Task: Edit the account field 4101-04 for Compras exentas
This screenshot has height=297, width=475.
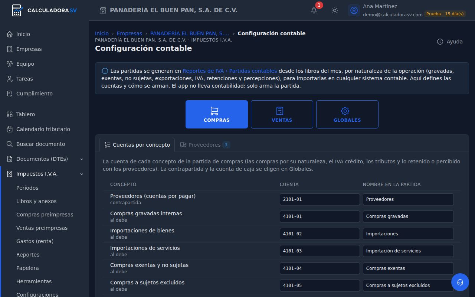Action: (320, 268)
